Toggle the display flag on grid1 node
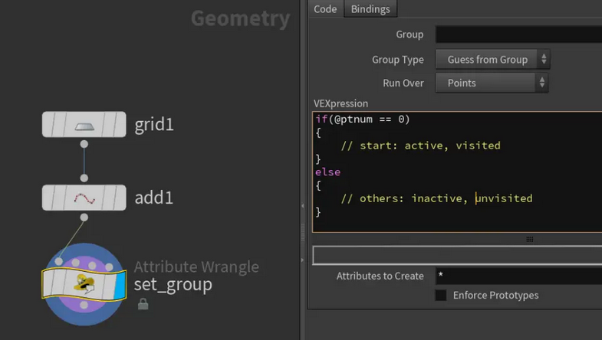Screen dimensions: 602x340 tap(119, 125)
